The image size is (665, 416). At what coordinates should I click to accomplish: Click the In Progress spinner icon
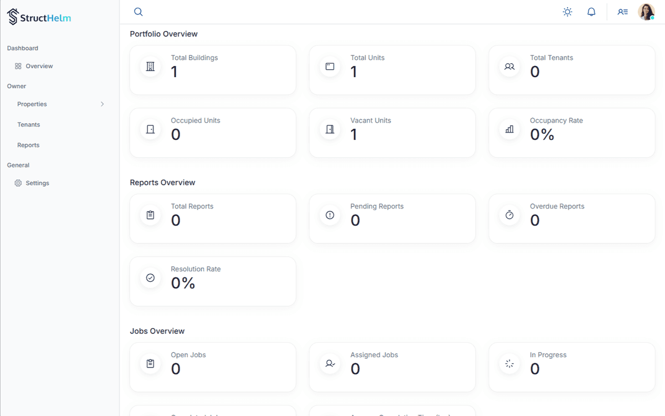tap(509, 363)
